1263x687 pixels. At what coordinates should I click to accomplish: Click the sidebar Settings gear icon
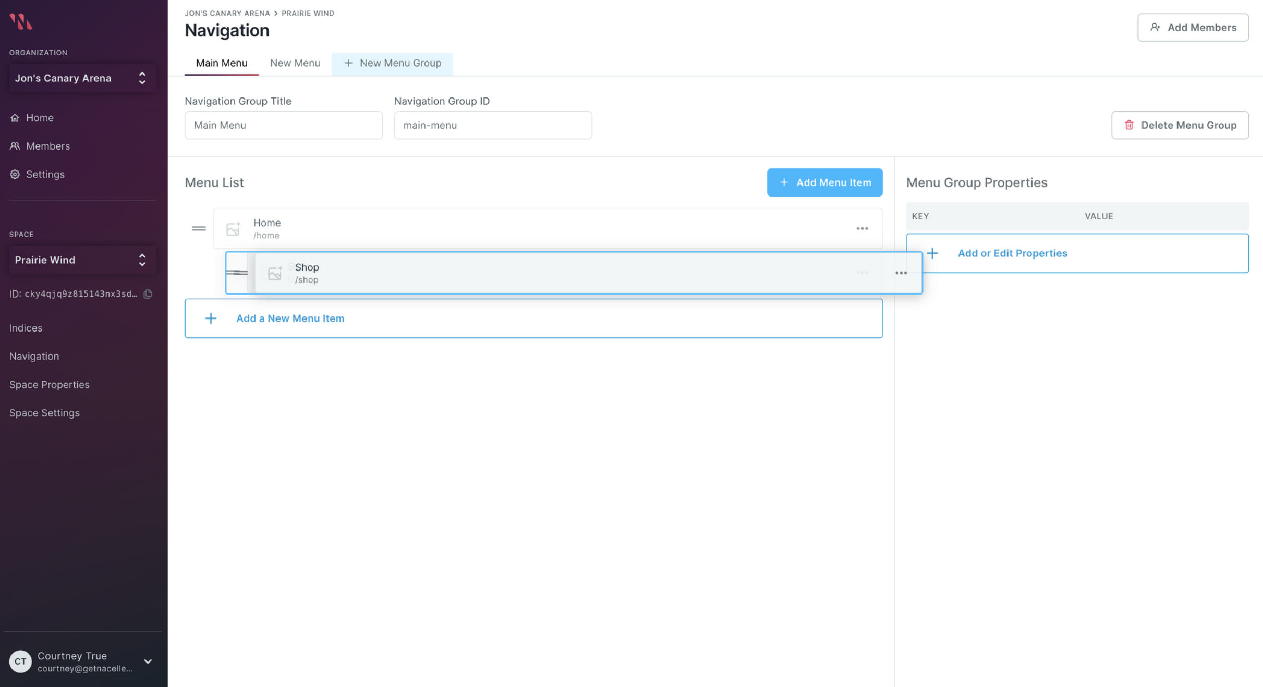tap(15, 174)
